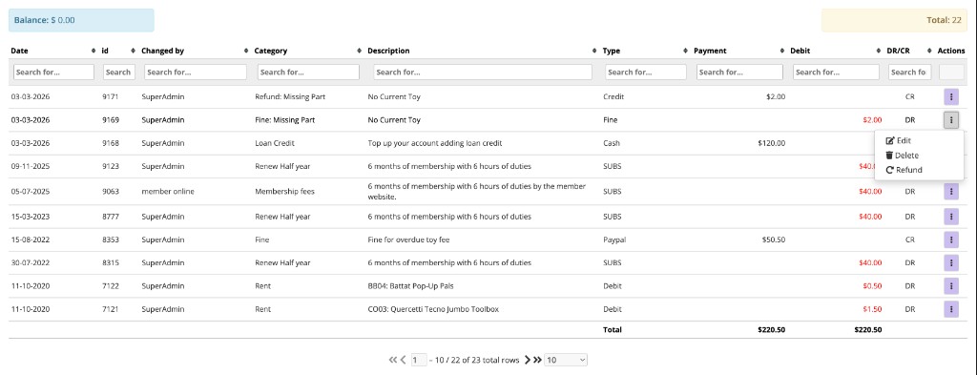Click 'Fine: Missing Part' category cell
The width and height of the screenshot is (977, 375).
pyautogui.click(x=284, y=119)
